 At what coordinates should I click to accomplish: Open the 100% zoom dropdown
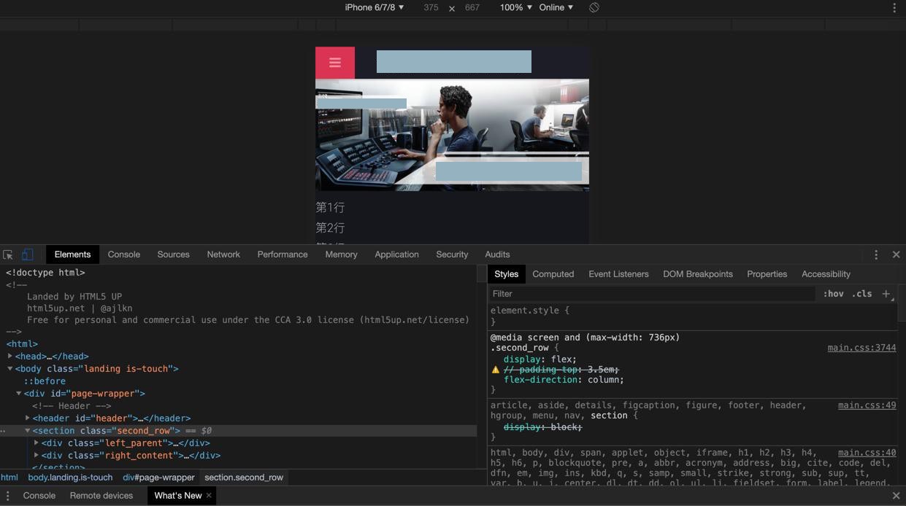[515, 7]
